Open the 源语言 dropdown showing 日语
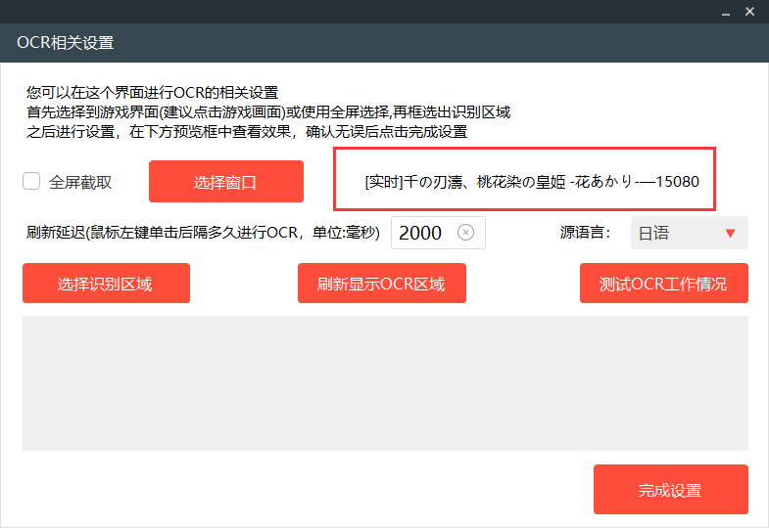The height and width of the screenshot is (528, 769). click(689, 233)
